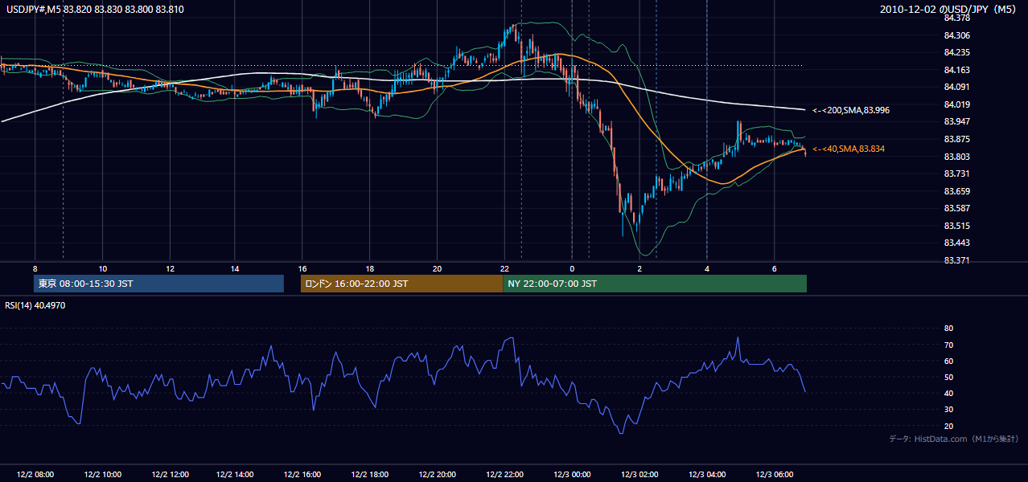The image size is (1028, 482).
Task: Click the 84.306 price axis label
Action: click(x=957, y=35)
